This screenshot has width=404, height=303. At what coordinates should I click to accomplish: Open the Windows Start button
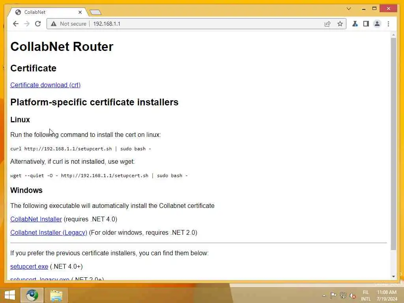tap(10, 295)
